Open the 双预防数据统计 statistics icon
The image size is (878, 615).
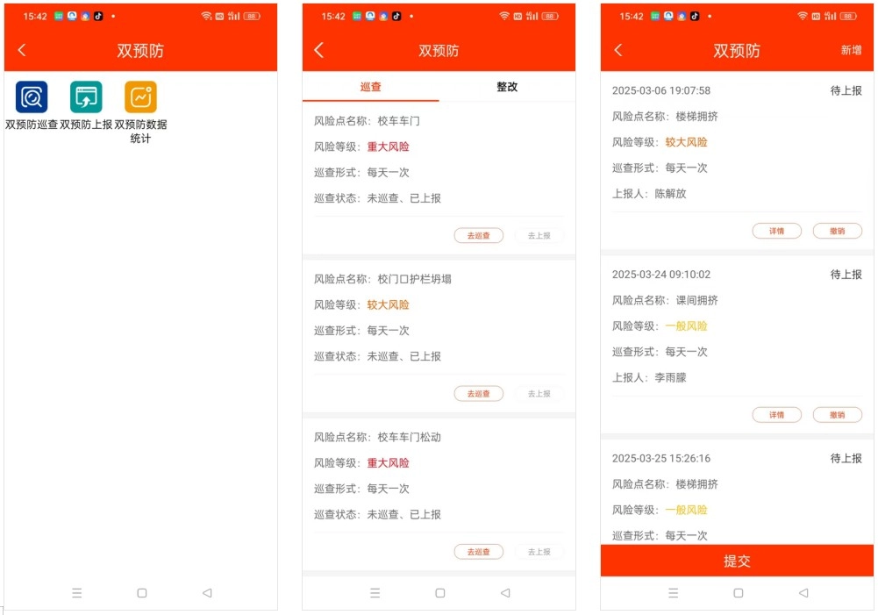click(x=140, y=97)
